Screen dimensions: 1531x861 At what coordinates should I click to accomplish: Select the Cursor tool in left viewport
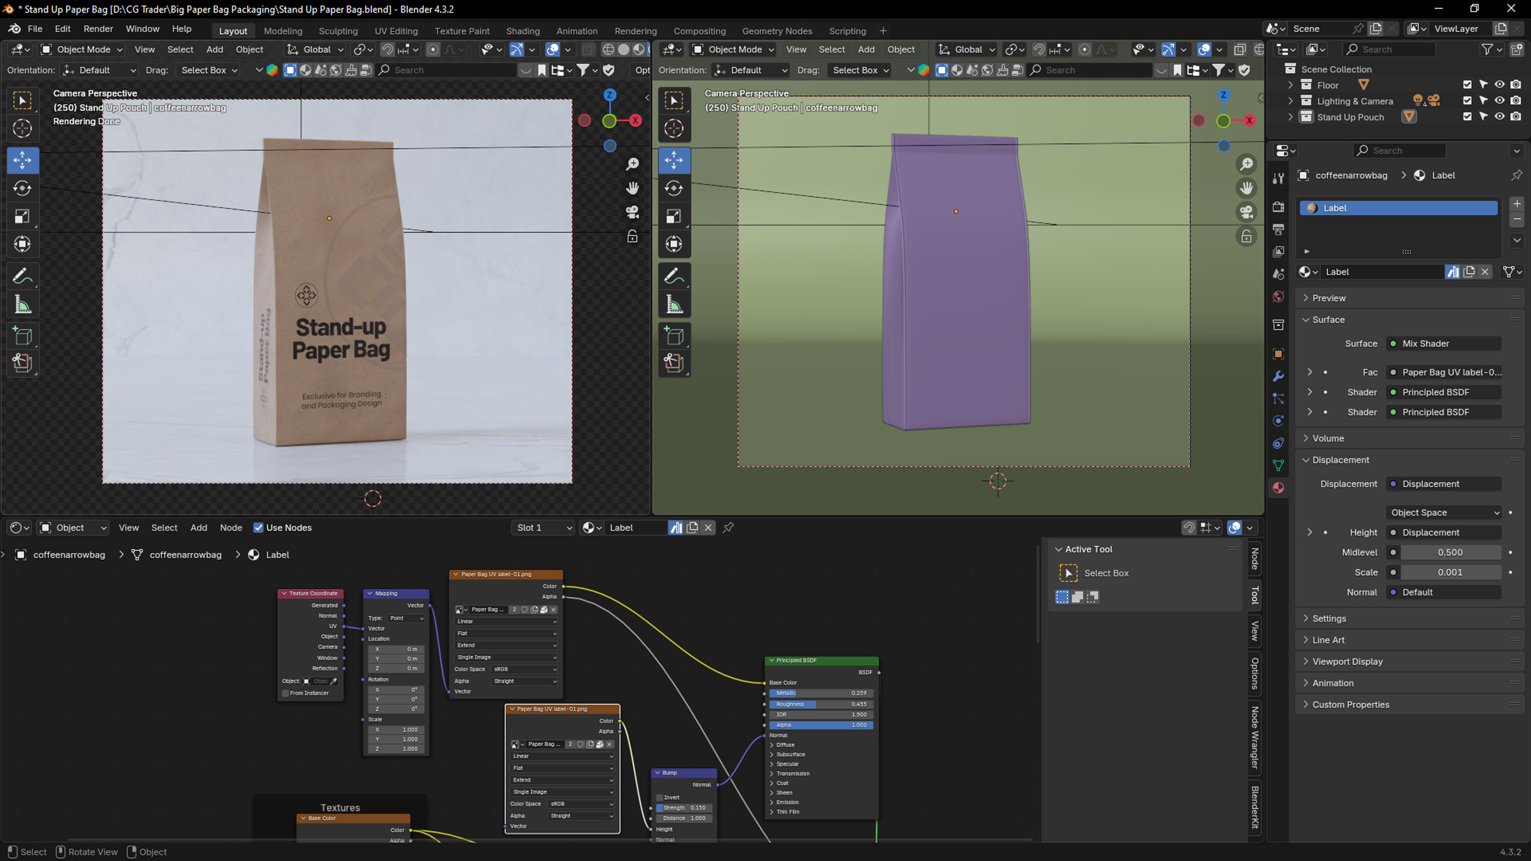(22, 128)
